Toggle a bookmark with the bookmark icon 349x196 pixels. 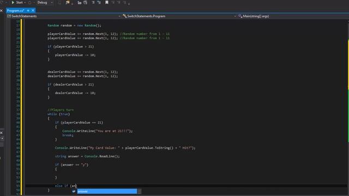107,2
